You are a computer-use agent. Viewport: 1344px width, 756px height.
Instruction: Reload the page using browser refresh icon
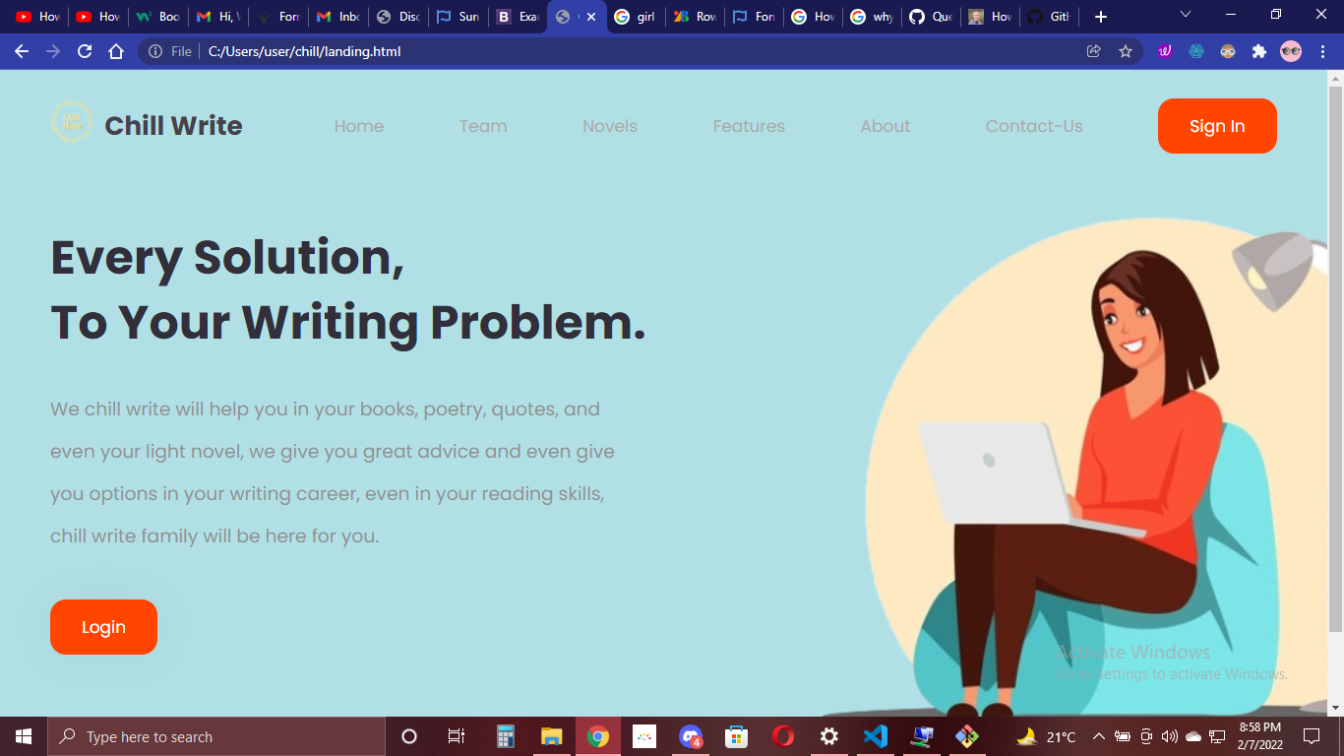point(85,51)
